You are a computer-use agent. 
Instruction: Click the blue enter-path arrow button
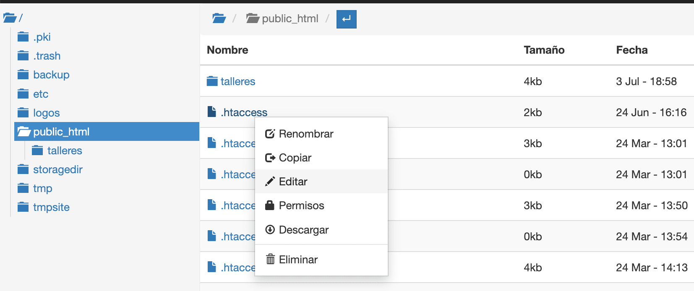click(346, 19)
